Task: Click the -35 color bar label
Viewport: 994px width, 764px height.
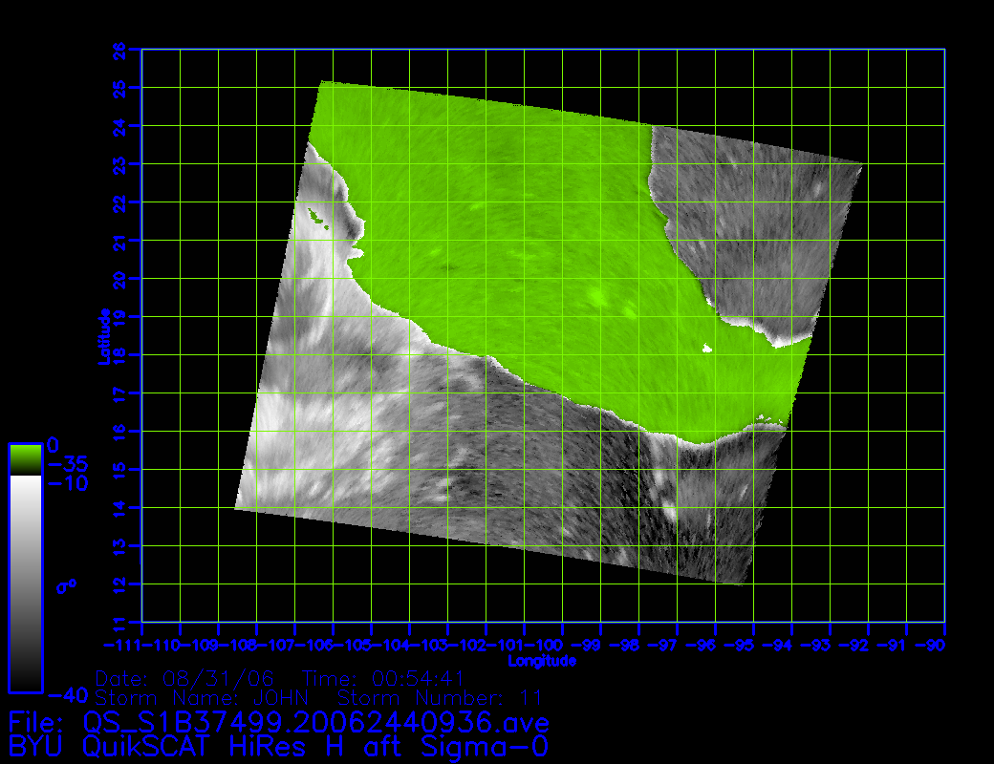Action: [x=67, y=464]
